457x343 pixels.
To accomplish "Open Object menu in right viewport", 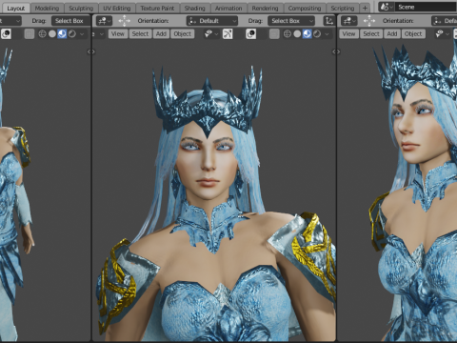I will [x=413, y=33].
